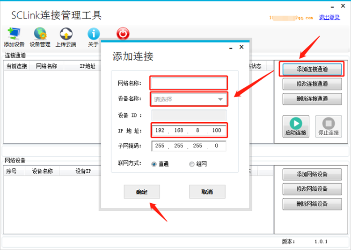Open the 关于 info icon
Viewport: 351px width, 250px height.
click(x=93, y=37)
